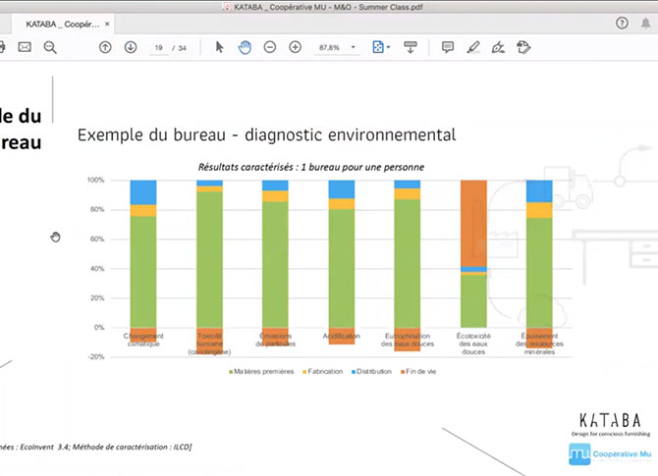
Task: Select the highlighter pen tool
Action: (473, 47)
